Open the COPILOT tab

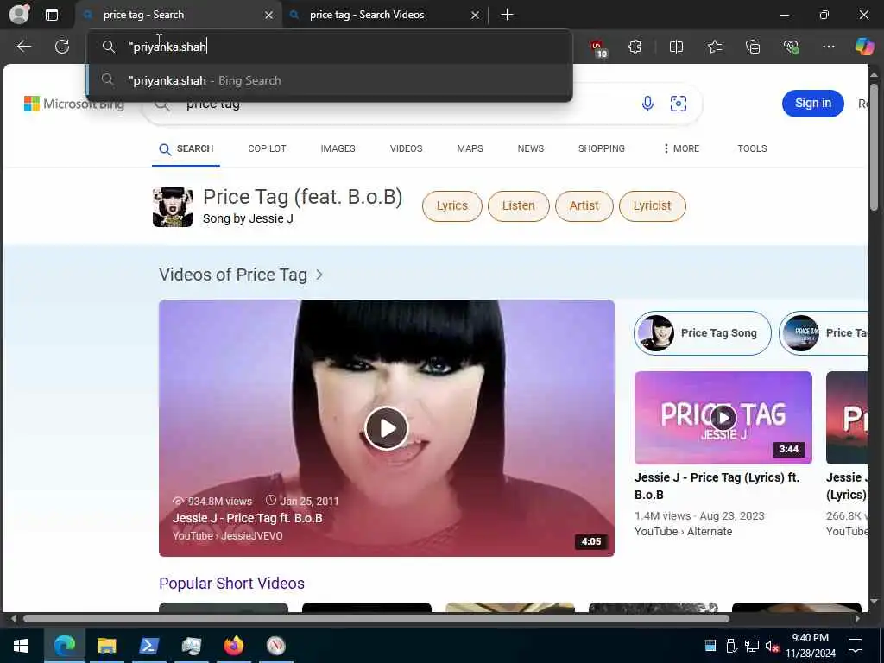267,148
